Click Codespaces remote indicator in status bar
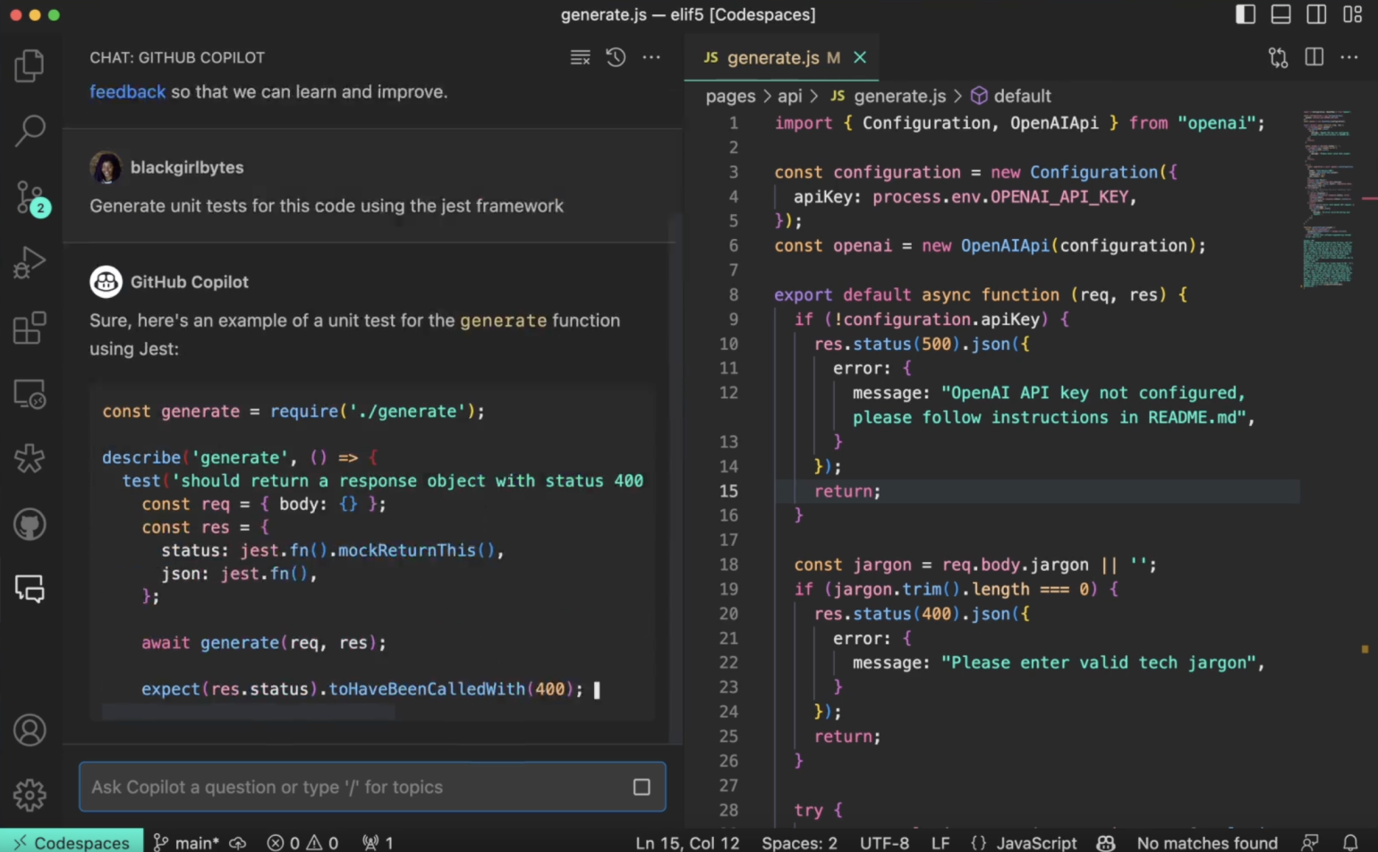The width and height of the screenshot is (1378, 852). point(72,841)
